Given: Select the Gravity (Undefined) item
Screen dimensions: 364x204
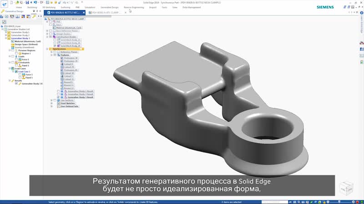Looking at the screenshot, I should coord(25,48).
